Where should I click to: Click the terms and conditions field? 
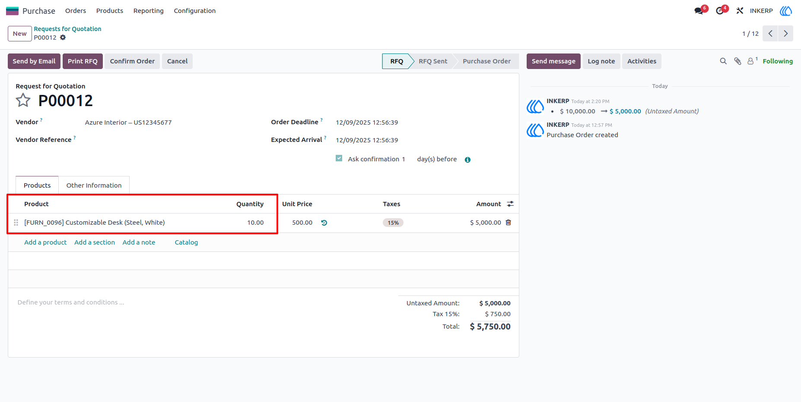(x=203, y=302)
